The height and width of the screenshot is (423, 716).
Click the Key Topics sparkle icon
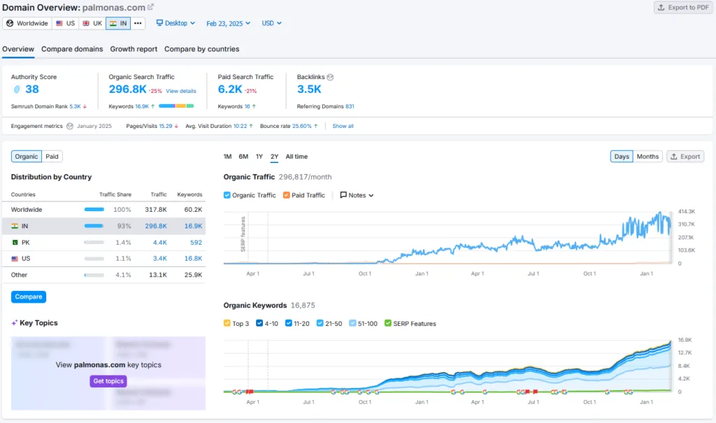pyautogui.click(x=14, y=323)
